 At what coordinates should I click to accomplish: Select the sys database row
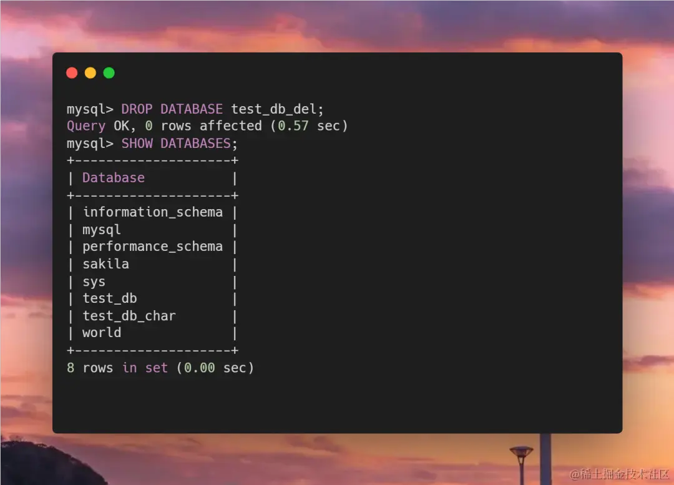(153, 282)
